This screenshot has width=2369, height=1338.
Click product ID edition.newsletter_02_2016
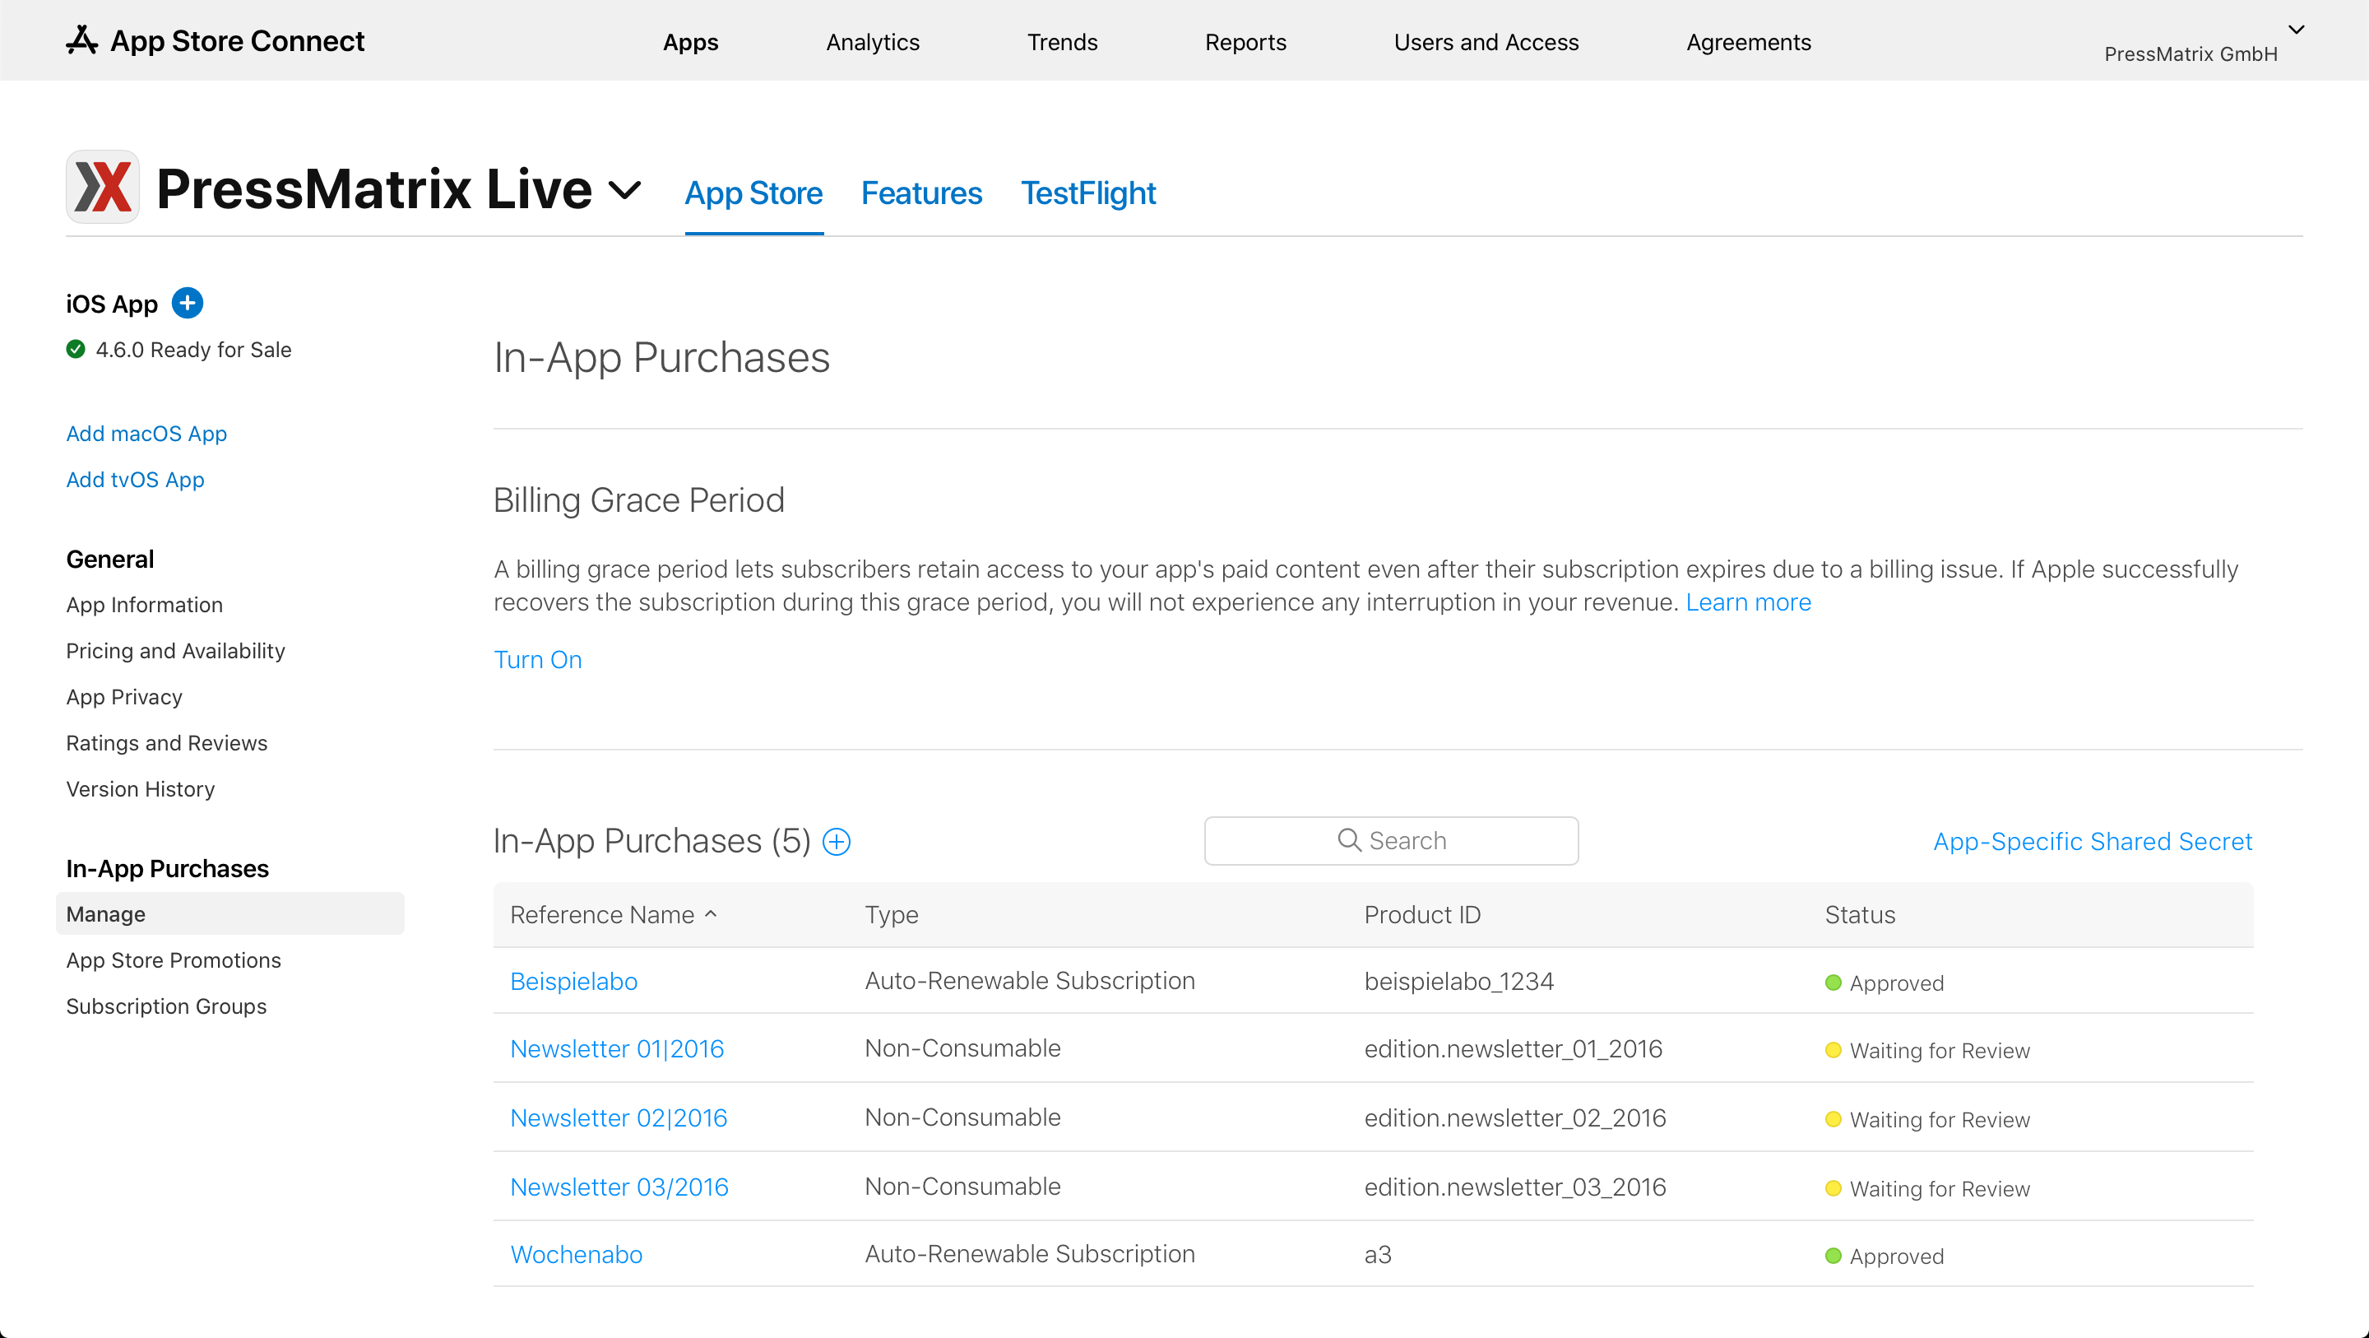tap(1514, 1118)
